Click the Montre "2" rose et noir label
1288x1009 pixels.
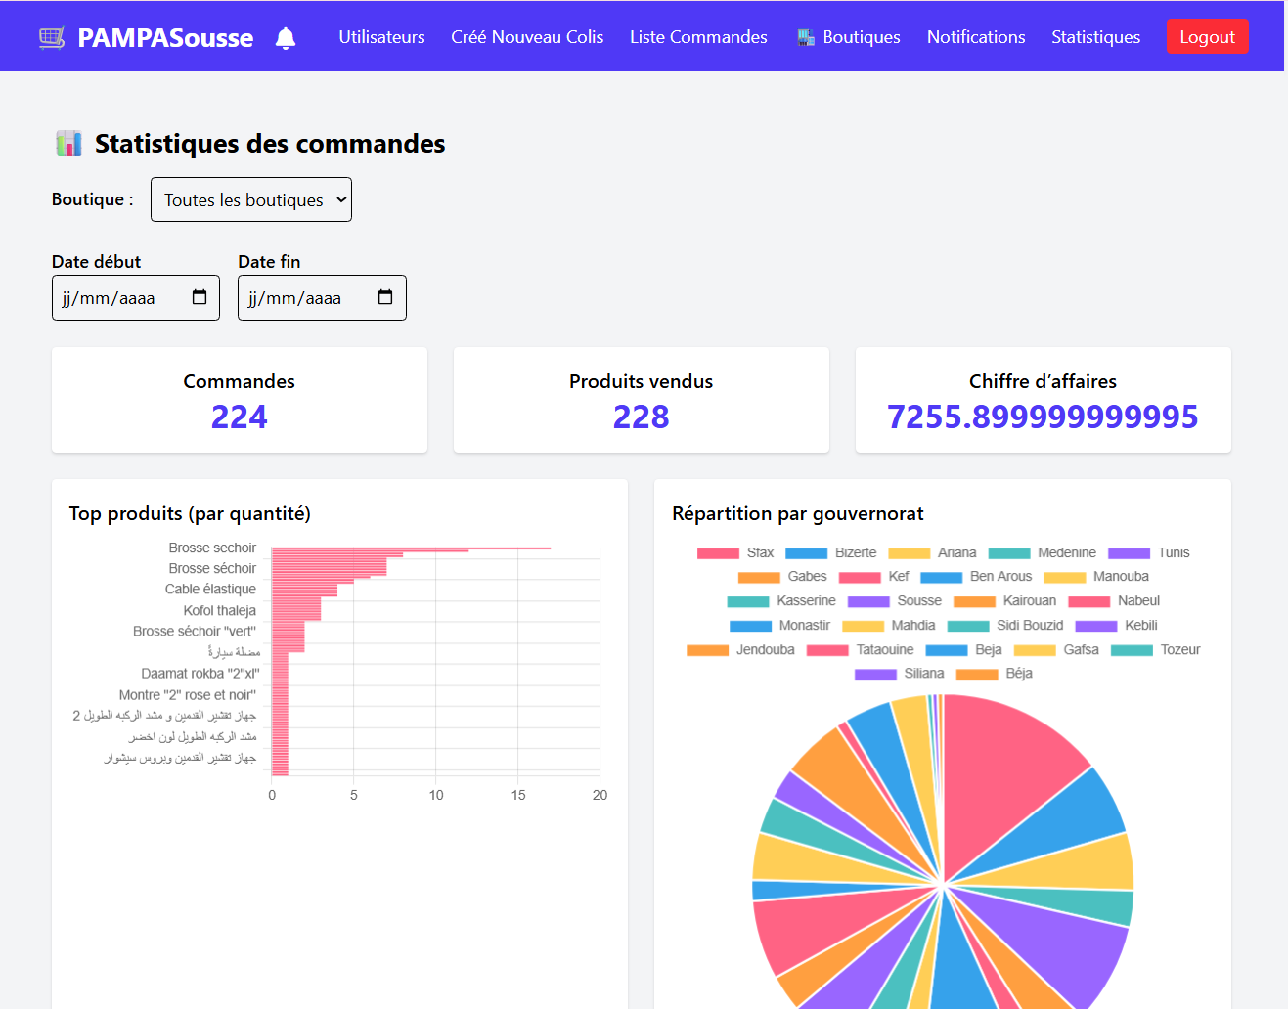[188, 695]
